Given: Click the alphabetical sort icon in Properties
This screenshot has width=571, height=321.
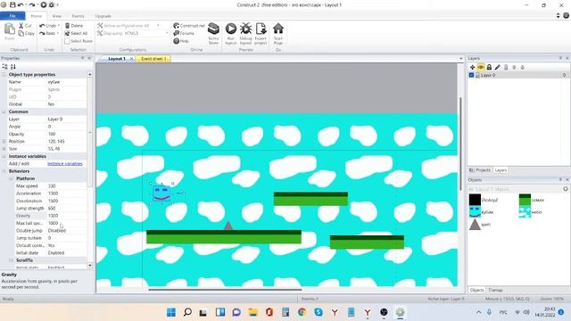Looking at the screenshot, I should click(13, 67).
